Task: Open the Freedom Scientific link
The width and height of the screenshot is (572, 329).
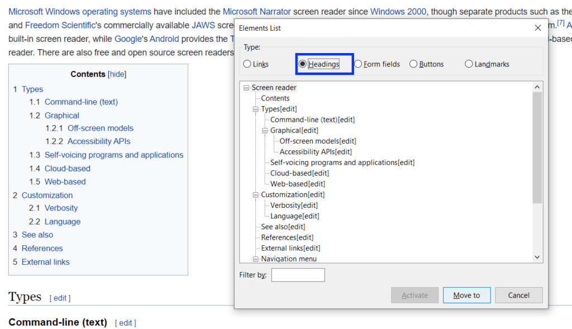Action: (60, 26)
